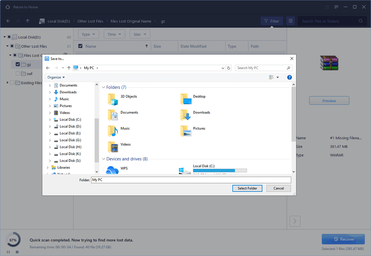
Task: Toggle the select-all checkbox beside Name
Action: tap(80, 46)
